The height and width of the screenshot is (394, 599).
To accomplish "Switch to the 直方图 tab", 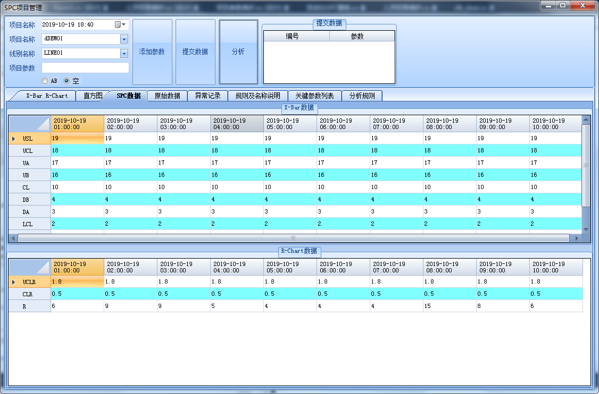I will coord(93,96).
